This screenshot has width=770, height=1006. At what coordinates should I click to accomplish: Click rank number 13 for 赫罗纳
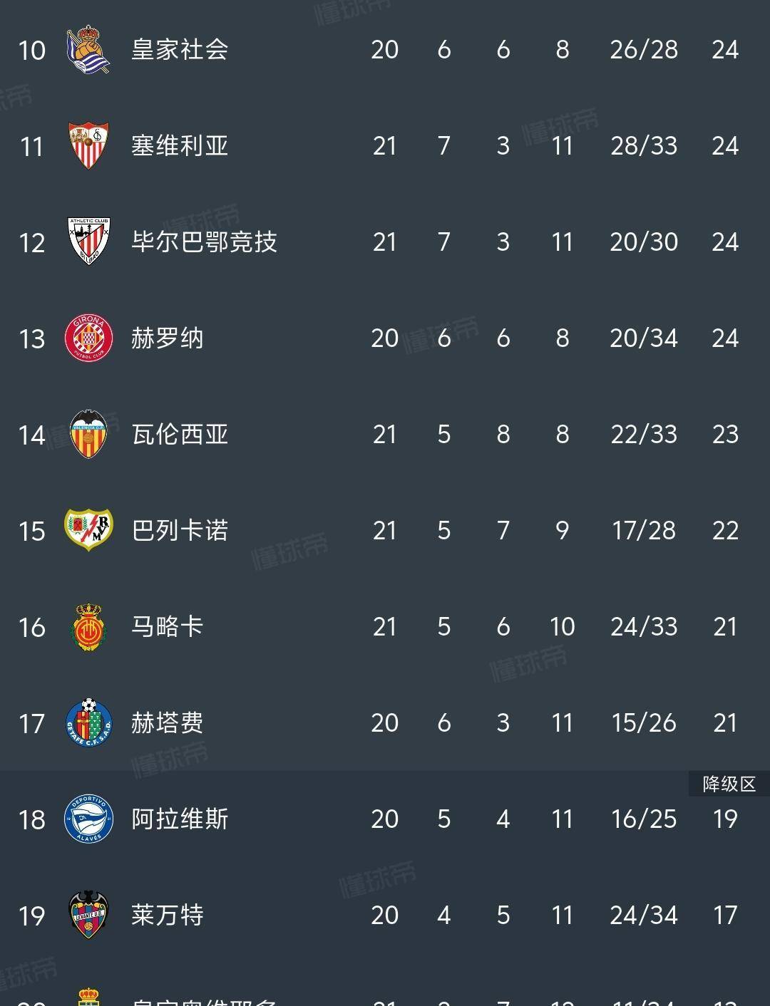pyautogui.click(x=32, y=338)
